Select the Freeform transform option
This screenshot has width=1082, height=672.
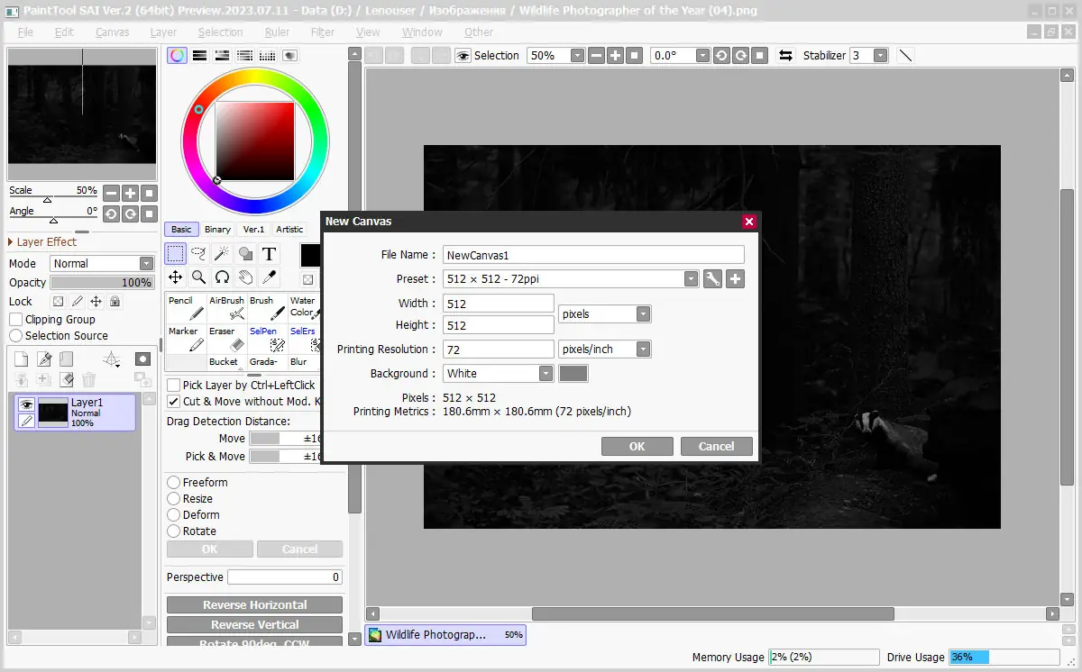[174, 482]
